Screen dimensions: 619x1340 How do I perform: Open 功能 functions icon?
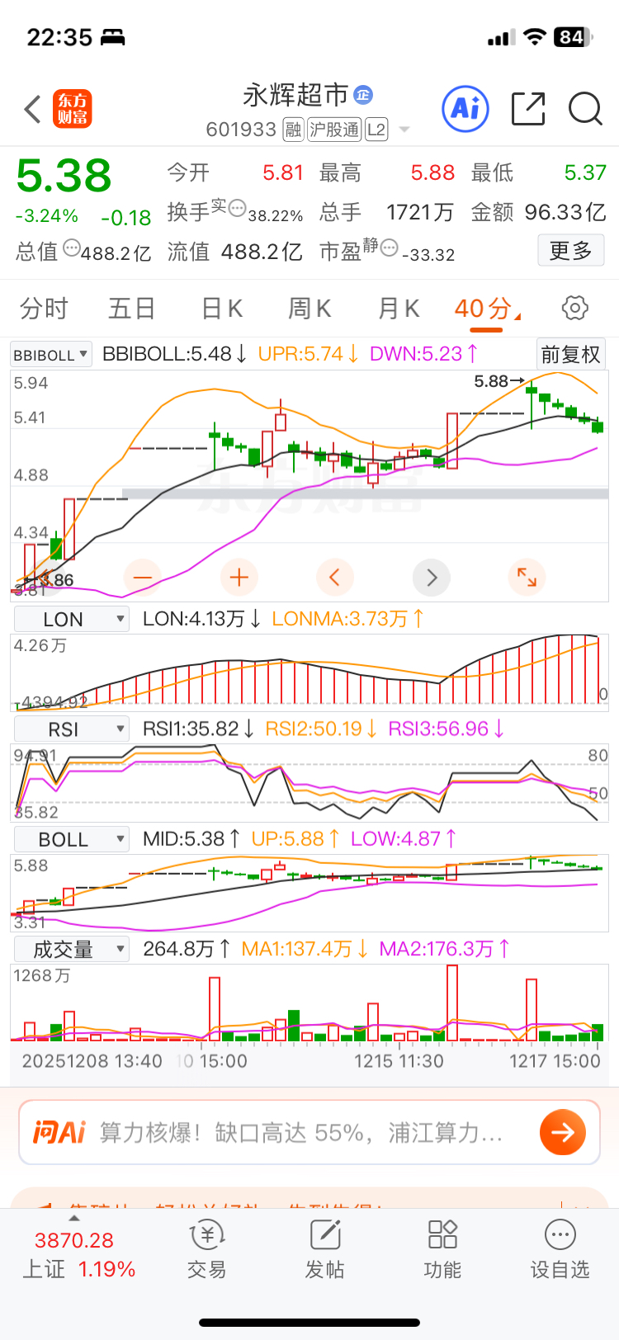[442, 1235]
